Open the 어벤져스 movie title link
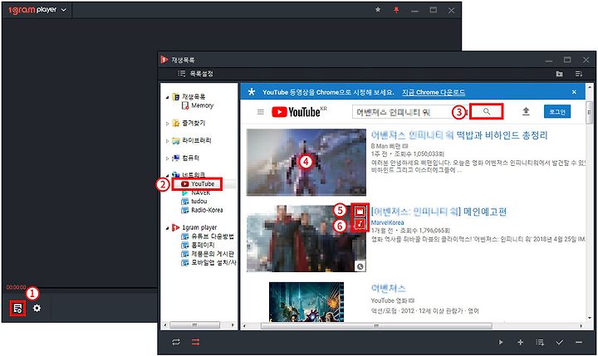Image resolution: width=598 pixels, height=356 pixels. (388, 288)
